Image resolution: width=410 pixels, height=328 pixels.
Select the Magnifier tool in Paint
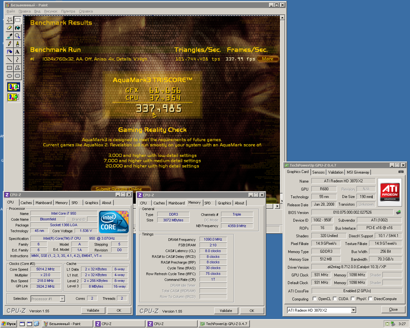17,36
